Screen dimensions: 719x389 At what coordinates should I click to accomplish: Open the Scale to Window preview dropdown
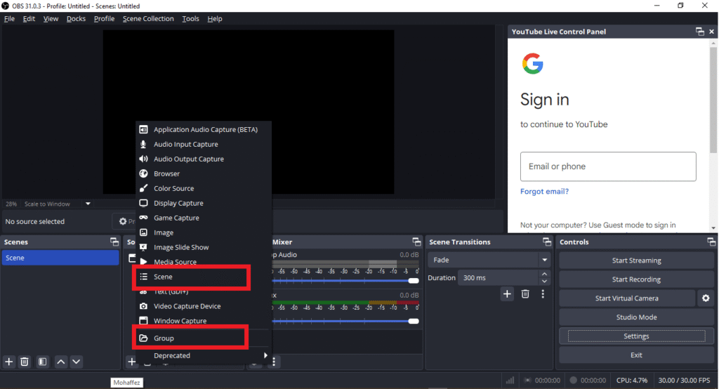[x=88, y=204]
